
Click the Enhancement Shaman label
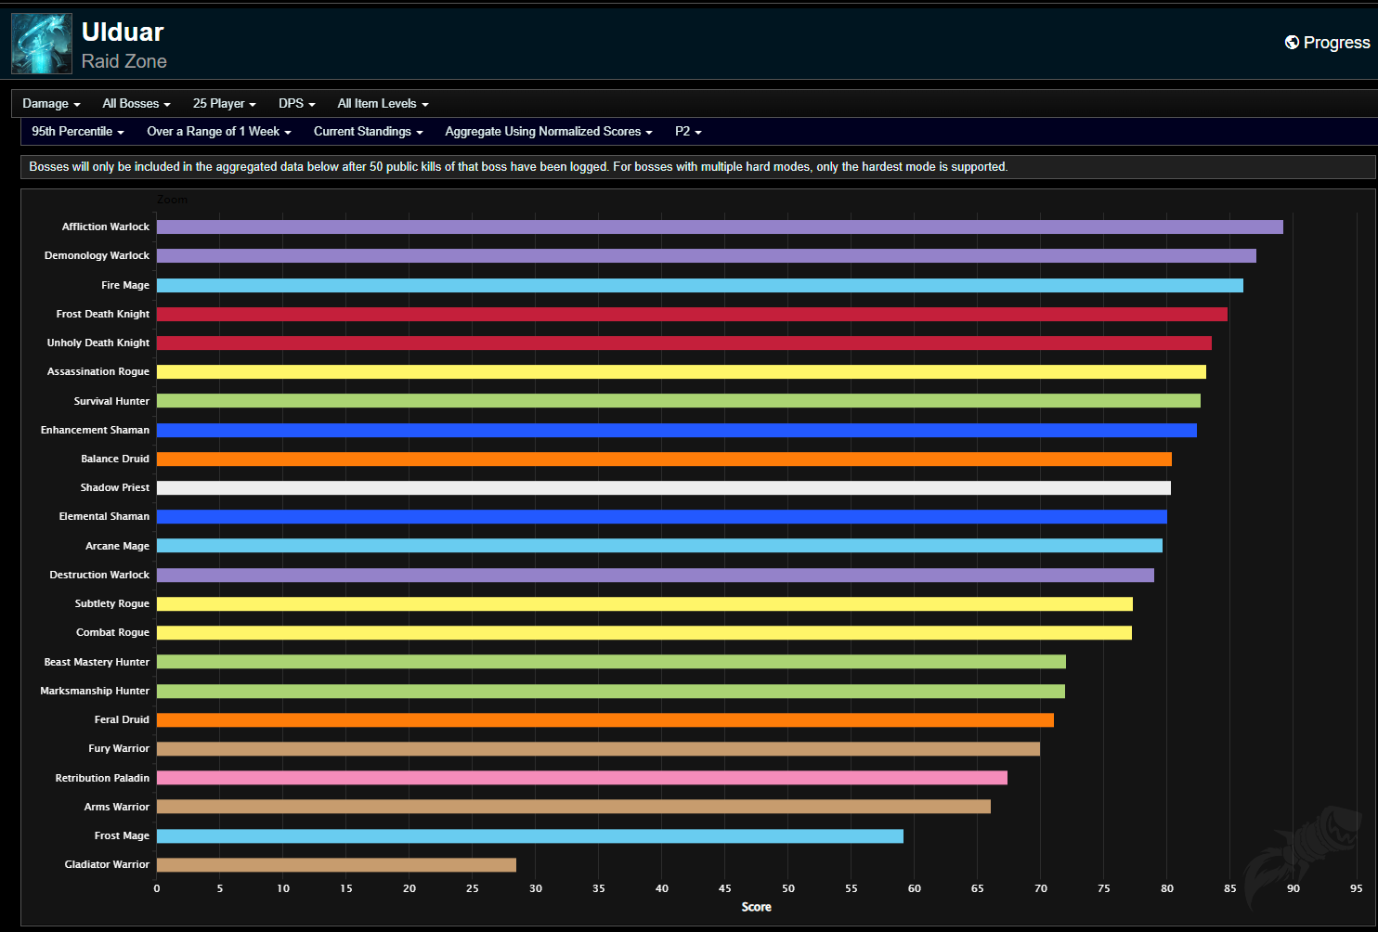pos(95,430)
